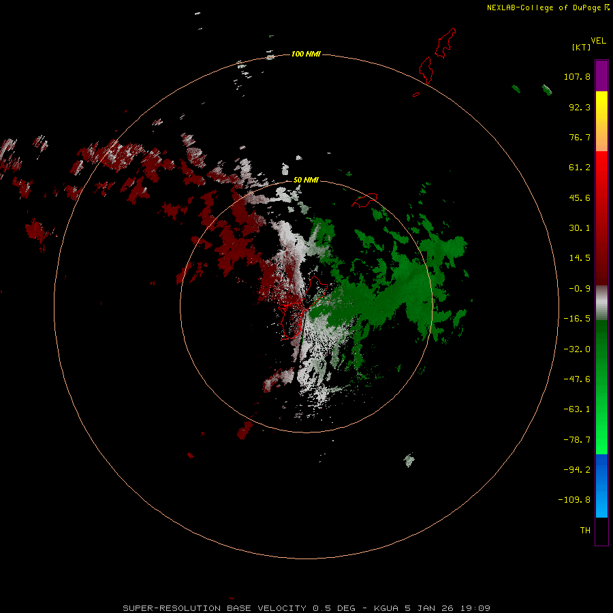Click the -63.1 velocity legend value
The width and height of the screenshot is (613, 613).
[x=577, y=409]
